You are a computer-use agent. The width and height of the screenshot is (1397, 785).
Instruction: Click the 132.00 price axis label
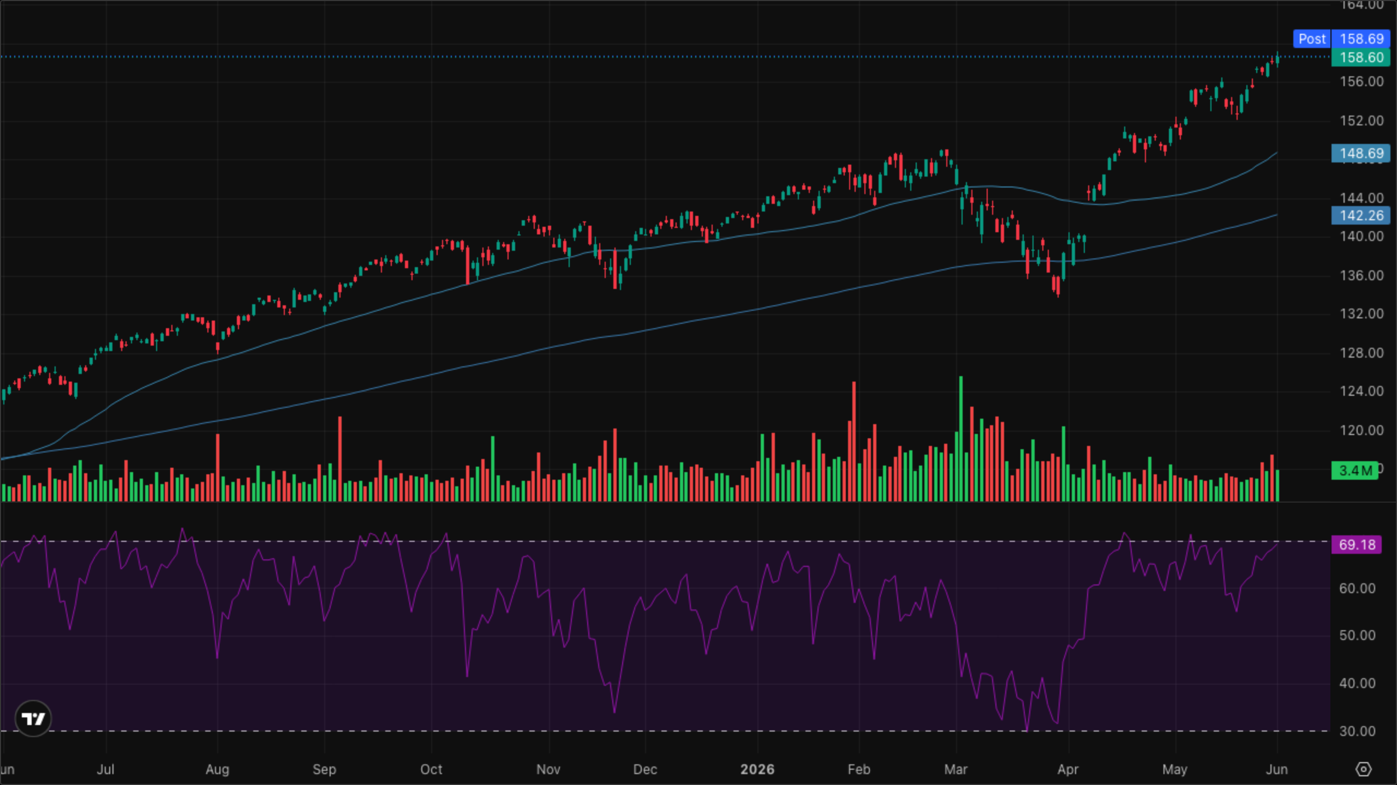[x=1362, y=313]
